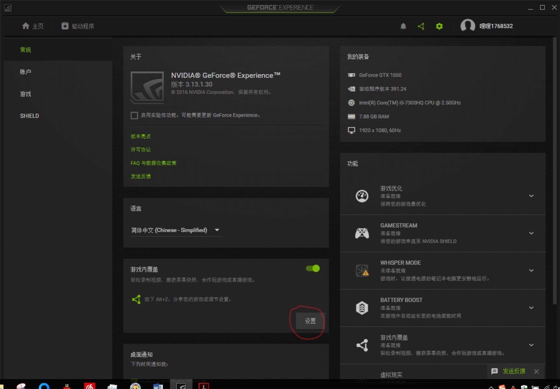The width and height of the screenshot is (560, 389).
Task: Expand the BATTERY BOOST section
Action: click(x=531, y=308)
